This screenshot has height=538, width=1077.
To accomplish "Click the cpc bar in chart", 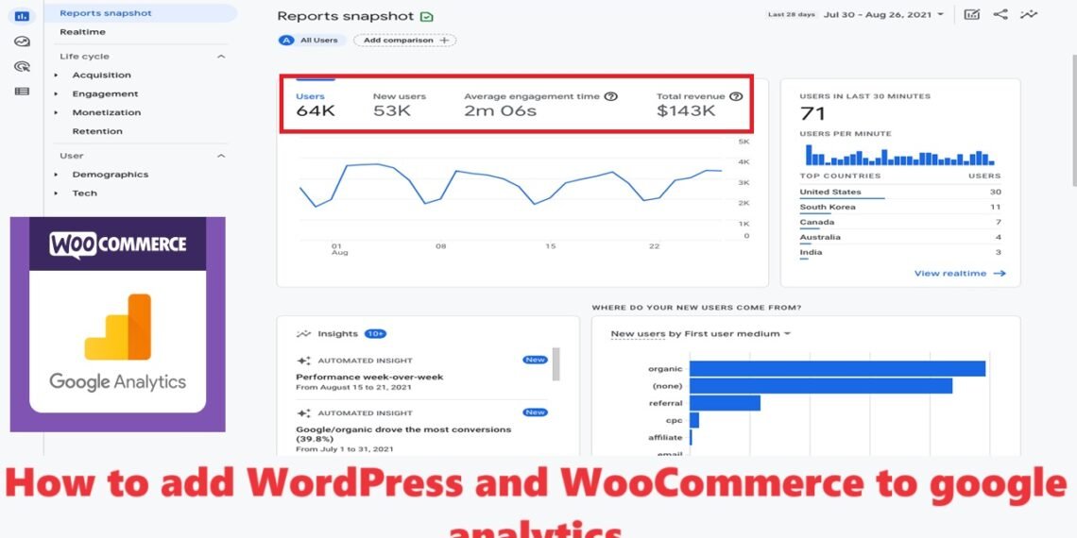I will tap(693, 420).
